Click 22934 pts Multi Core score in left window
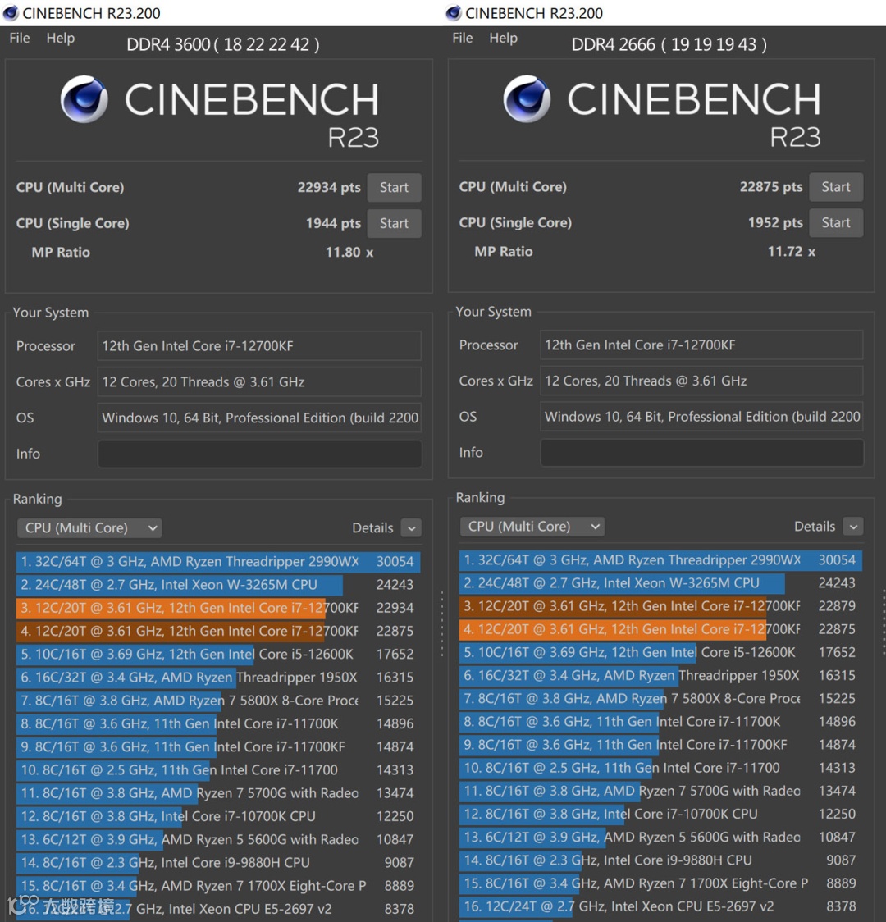Screen dimensions: 886x922 pyautogui.click(x=329, y=188)
